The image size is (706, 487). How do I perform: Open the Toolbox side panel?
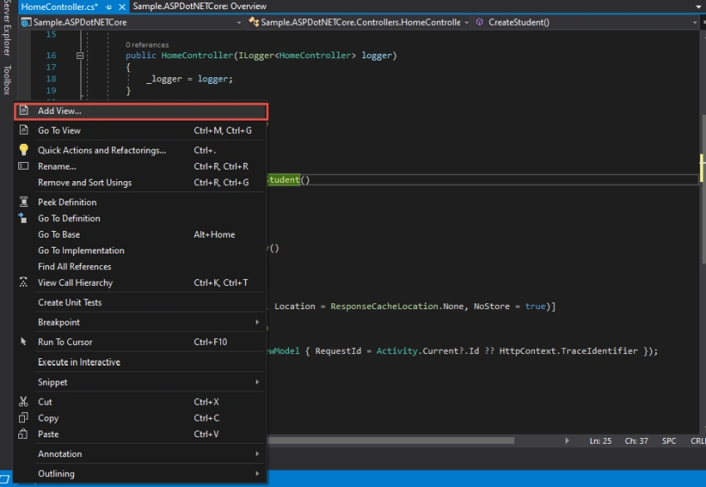[7, 80]
